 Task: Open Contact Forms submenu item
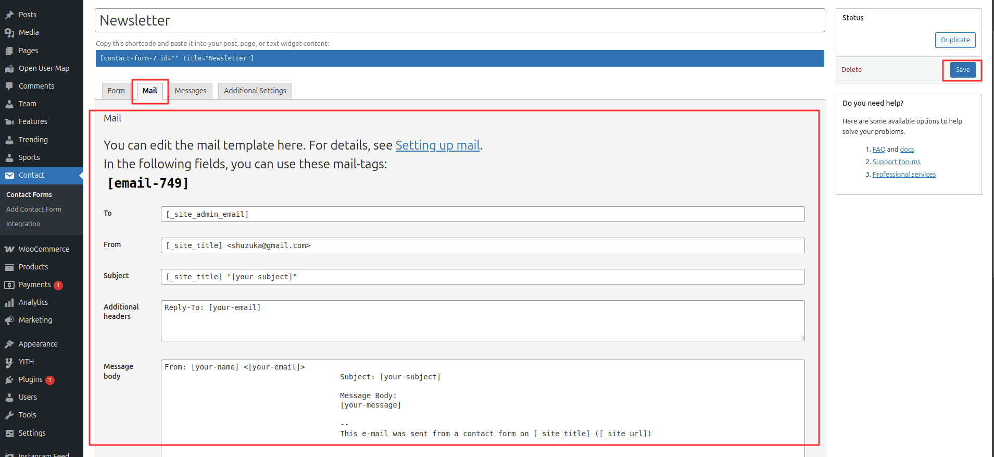tap(29, 194)
